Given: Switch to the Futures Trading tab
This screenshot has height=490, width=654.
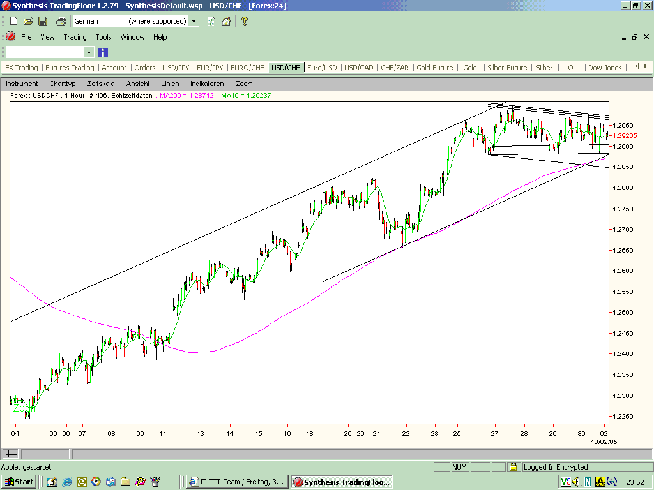Looking at the screenshot, I should click(x=70, y=68).
